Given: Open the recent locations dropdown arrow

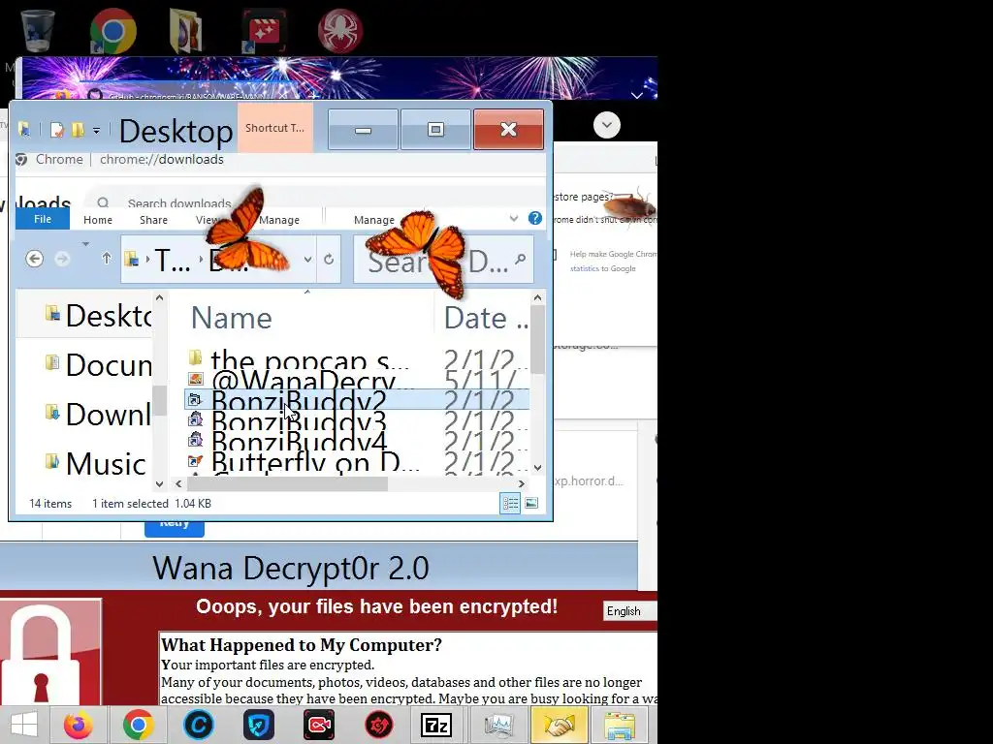Looking at the screenshot, I should 85,244.
